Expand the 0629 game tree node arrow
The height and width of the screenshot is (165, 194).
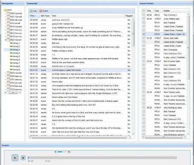[6, 76]
